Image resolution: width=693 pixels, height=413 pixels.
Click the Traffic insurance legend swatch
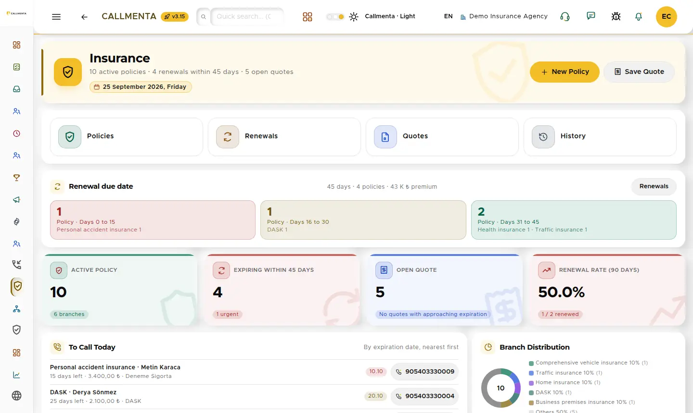pyautogui.click(x=531, y=373)
